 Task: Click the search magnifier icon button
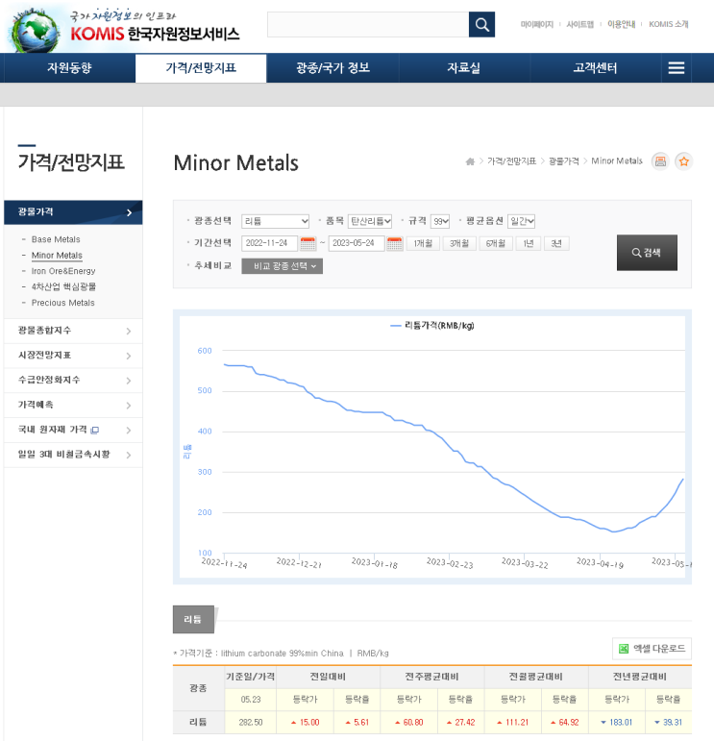tap(481, 24)
